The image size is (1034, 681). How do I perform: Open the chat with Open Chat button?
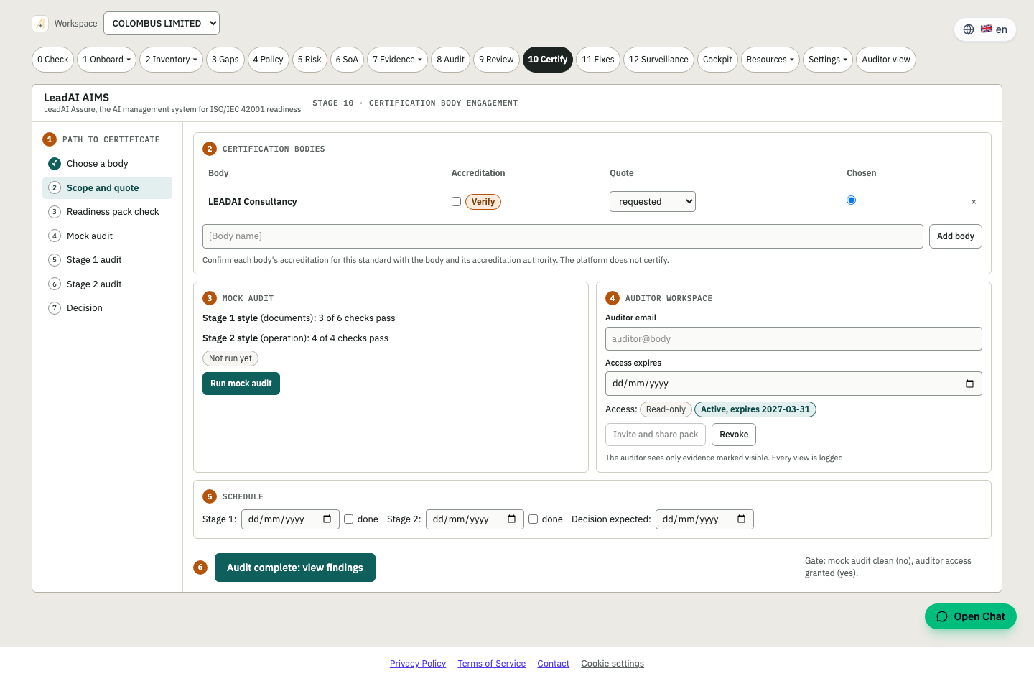tap(971, 616)
